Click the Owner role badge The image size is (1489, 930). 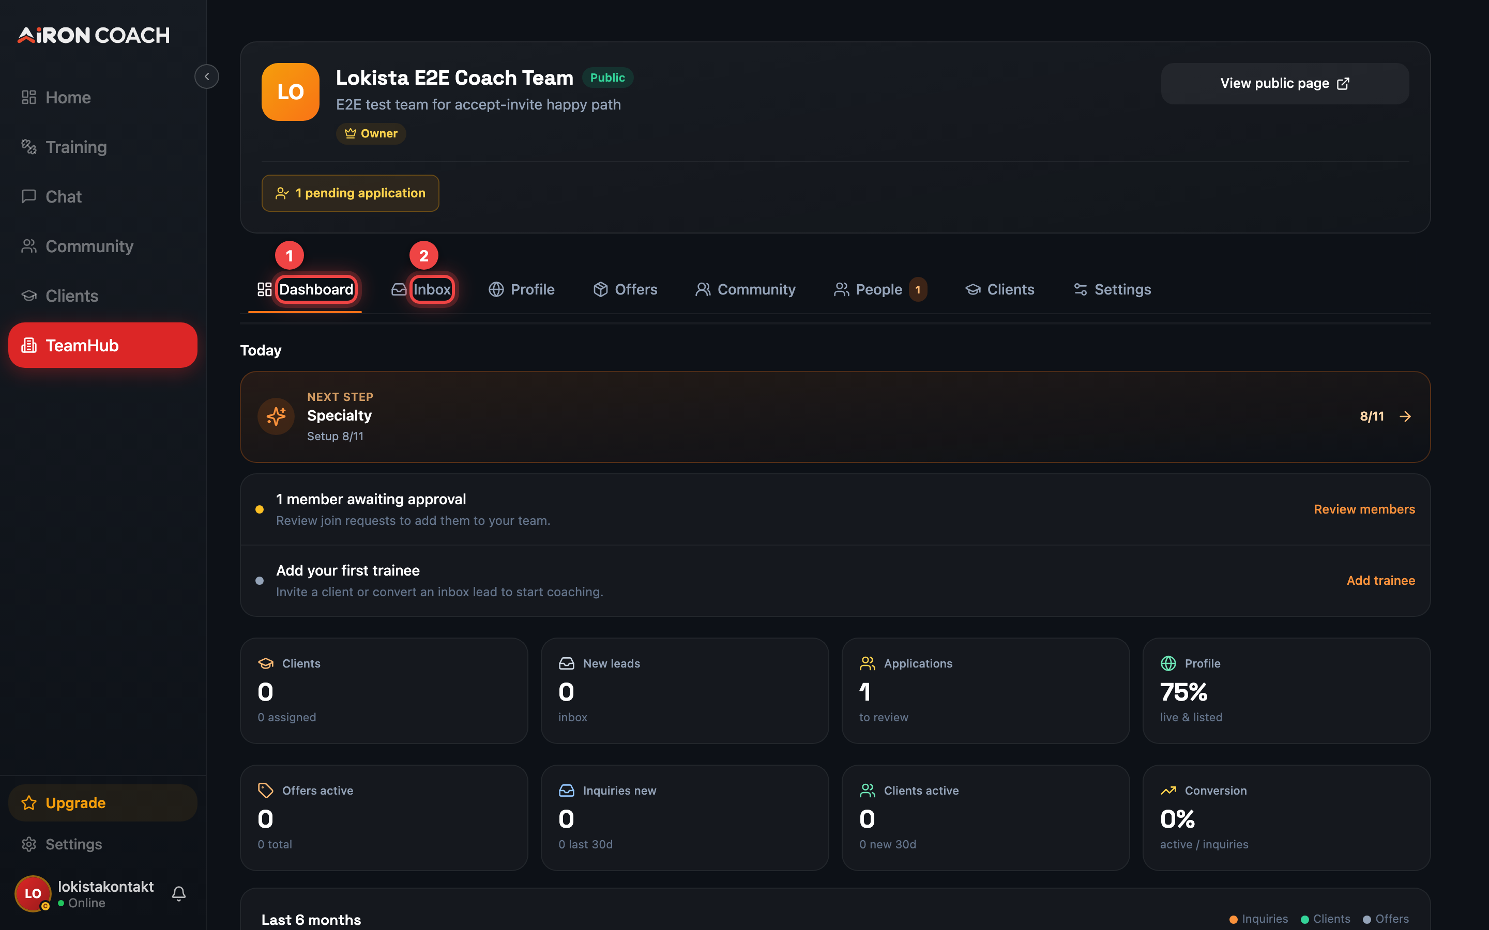coord(370,133)
